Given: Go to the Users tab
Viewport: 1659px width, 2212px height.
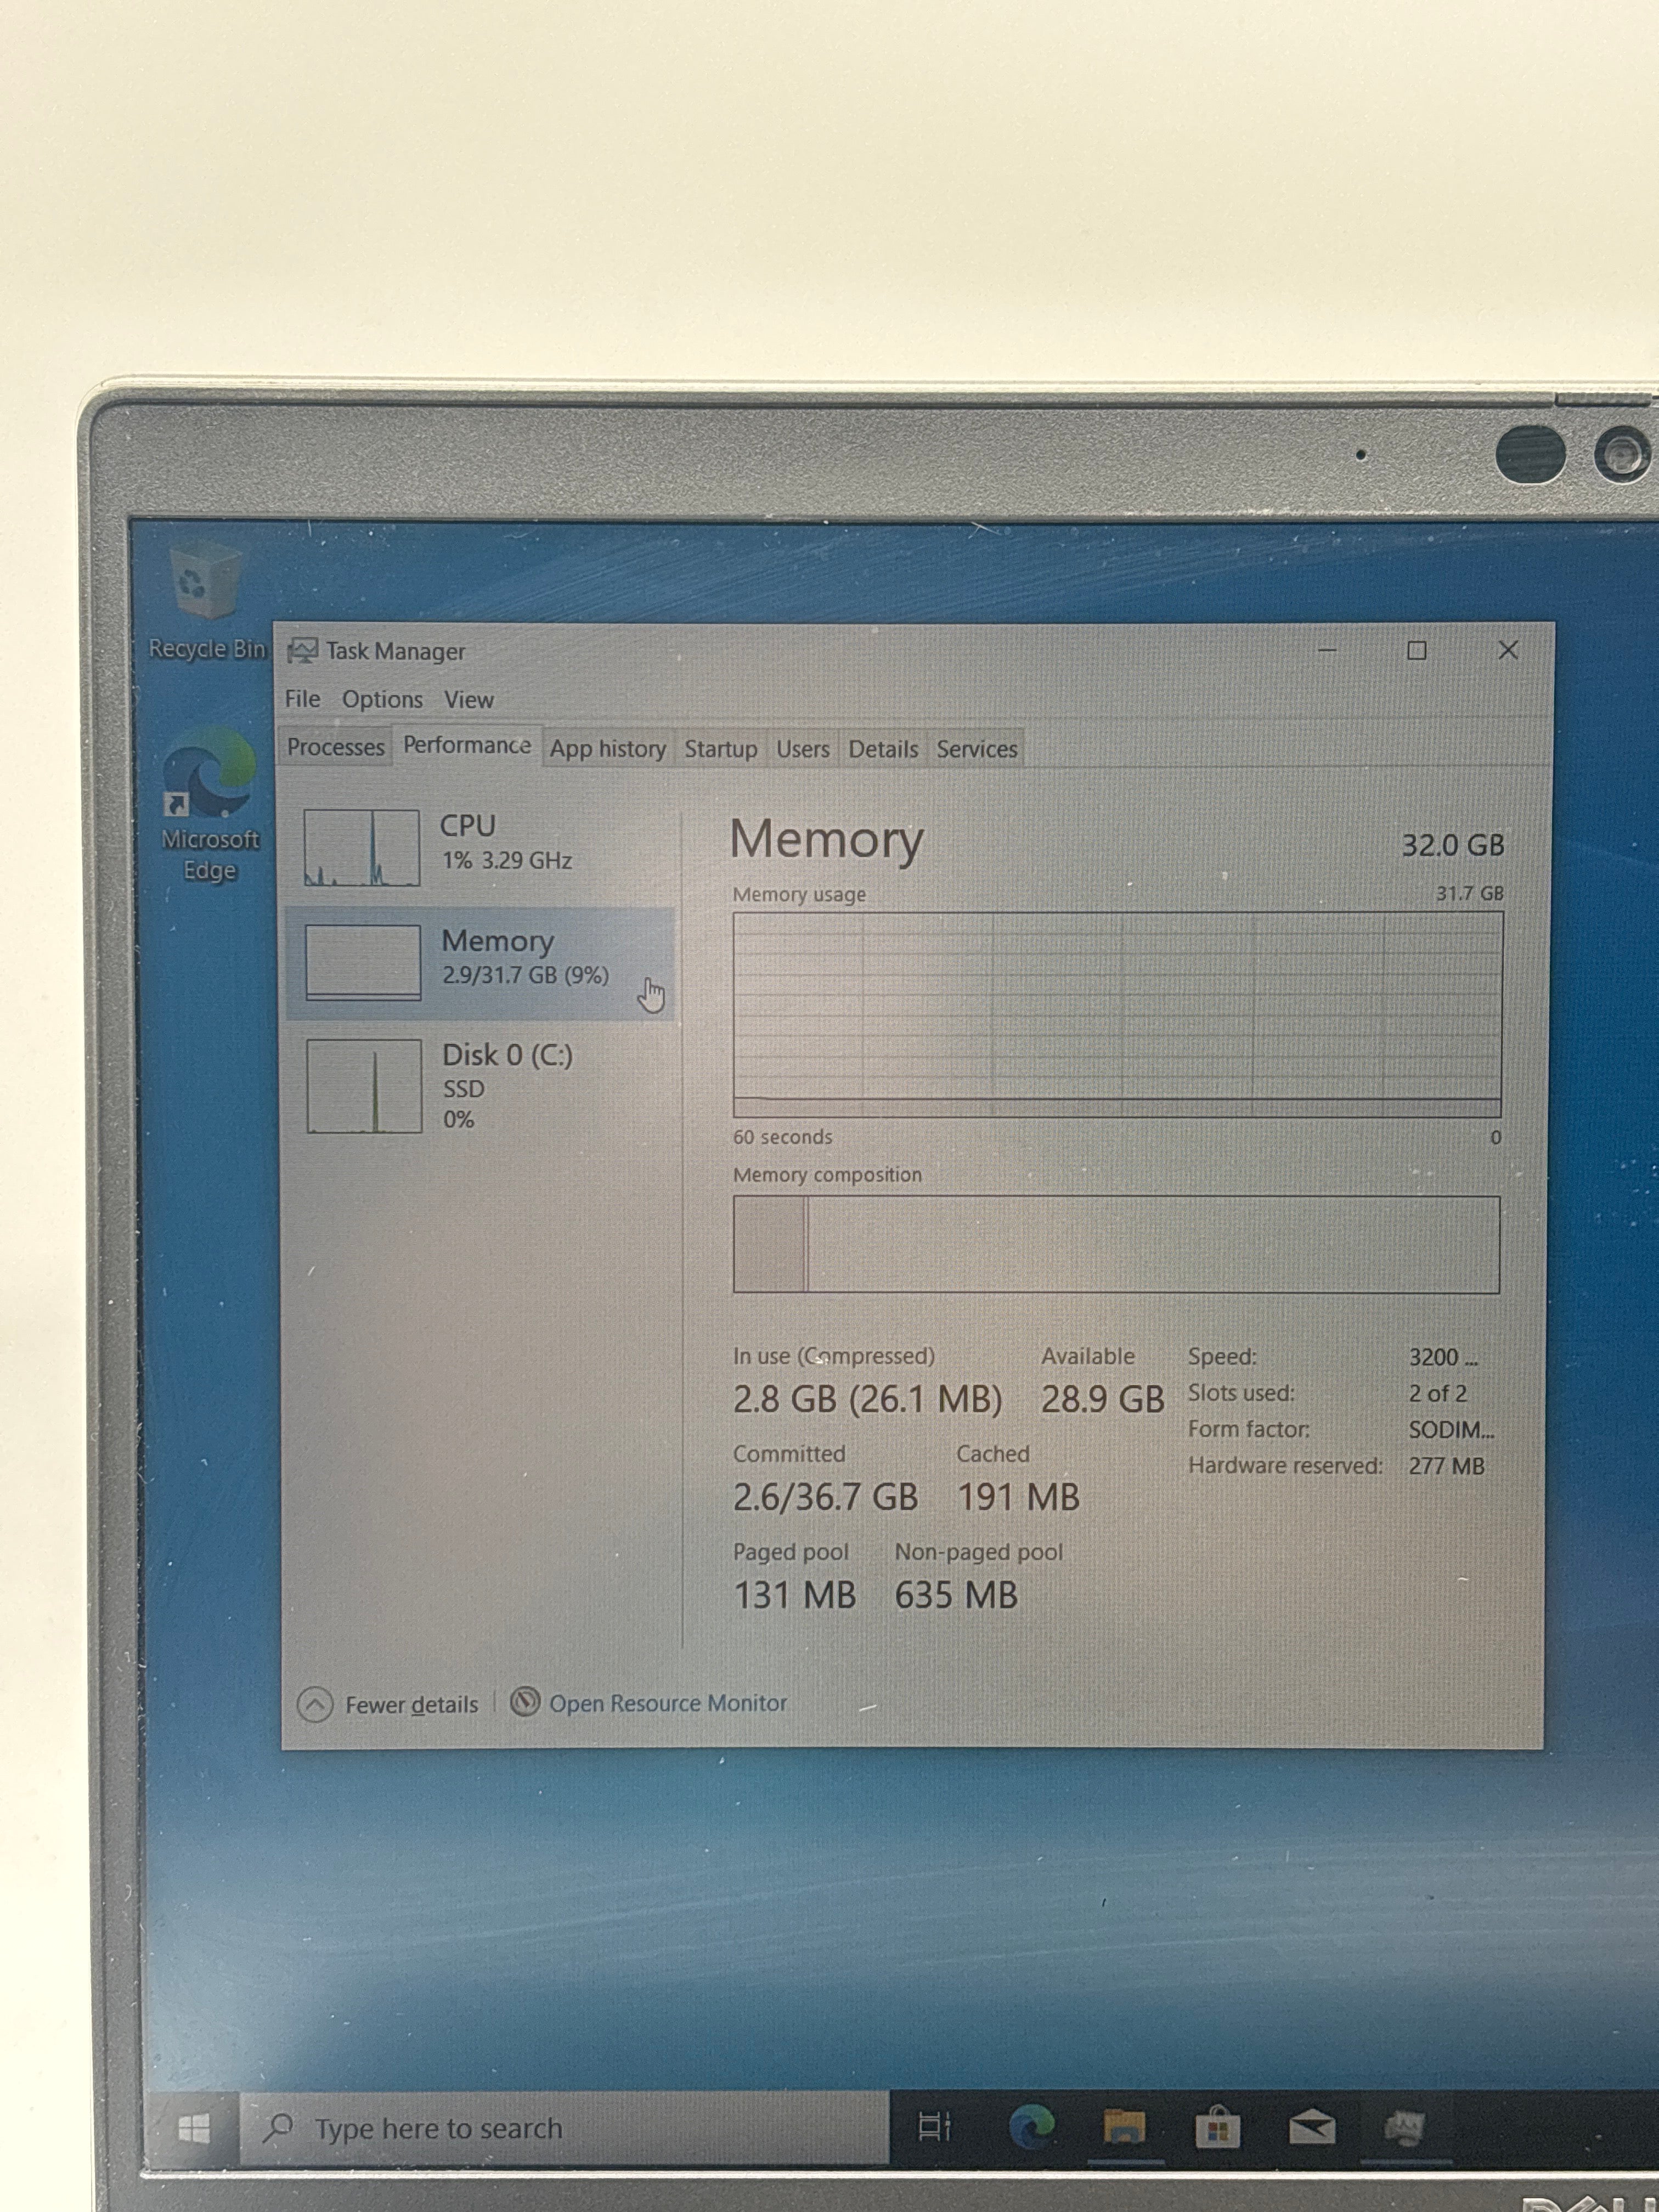Looking at the screenshot, I should [803, 749].
